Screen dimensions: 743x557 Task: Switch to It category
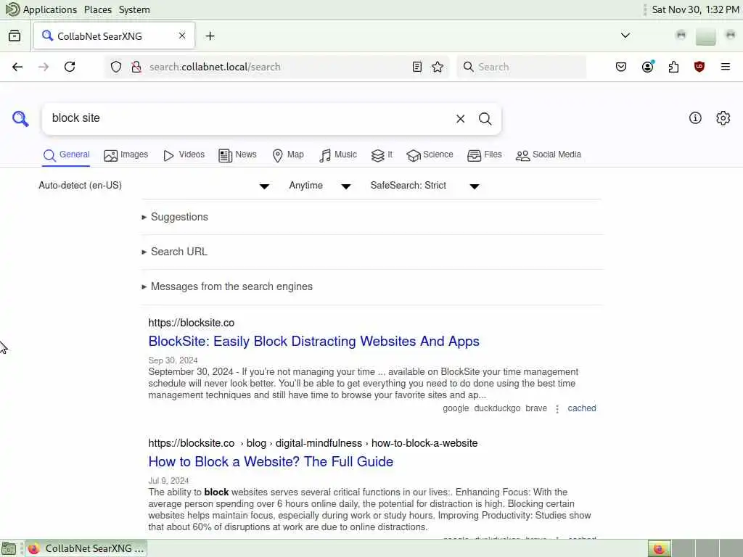point(382,155)
